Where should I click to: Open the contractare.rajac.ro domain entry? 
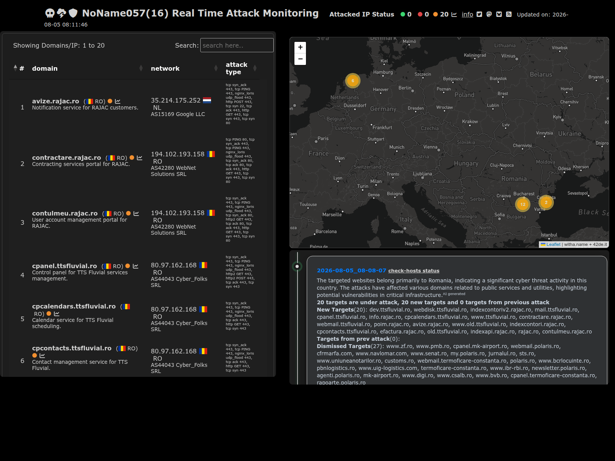(x=66, y=158)
